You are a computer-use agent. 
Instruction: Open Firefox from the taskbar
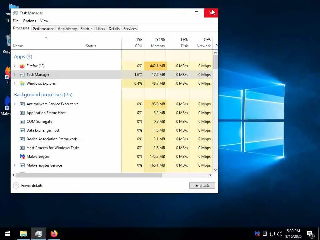[x=54, y=234]
